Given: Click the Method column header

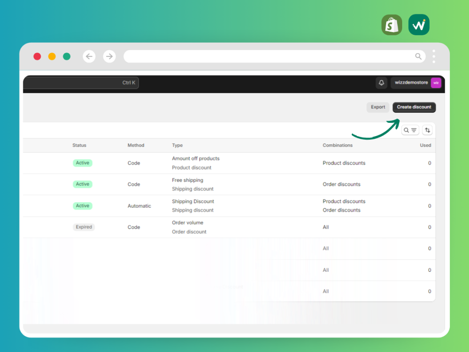Looking at the screenshot, I should tap(136, 145).
